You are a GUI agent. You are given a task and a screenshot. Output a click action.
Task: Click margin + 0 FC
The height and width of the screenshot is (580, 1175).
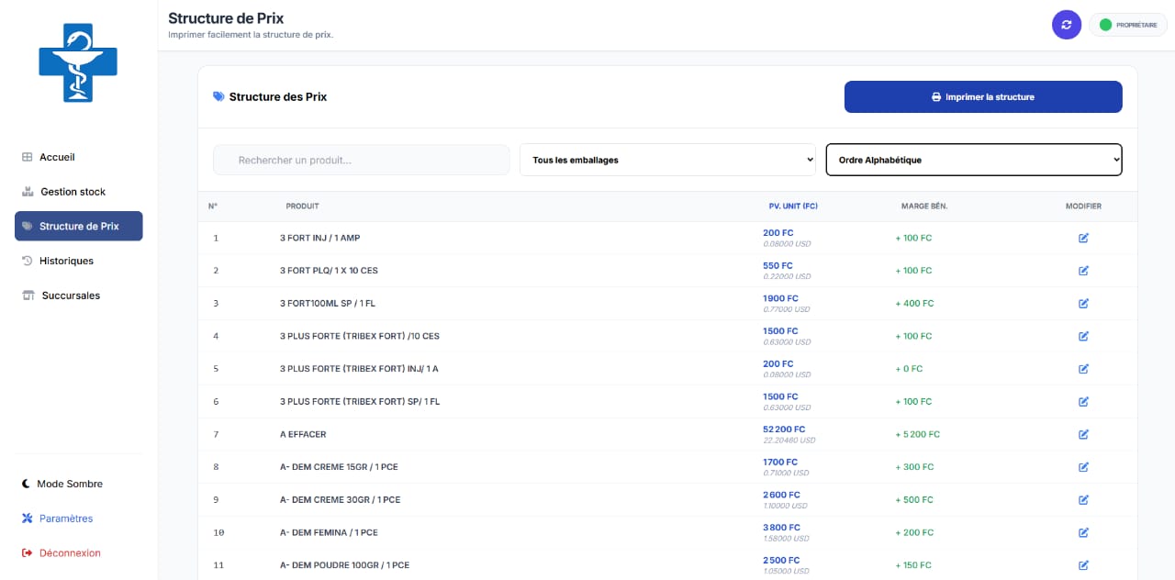click(909, 369)
